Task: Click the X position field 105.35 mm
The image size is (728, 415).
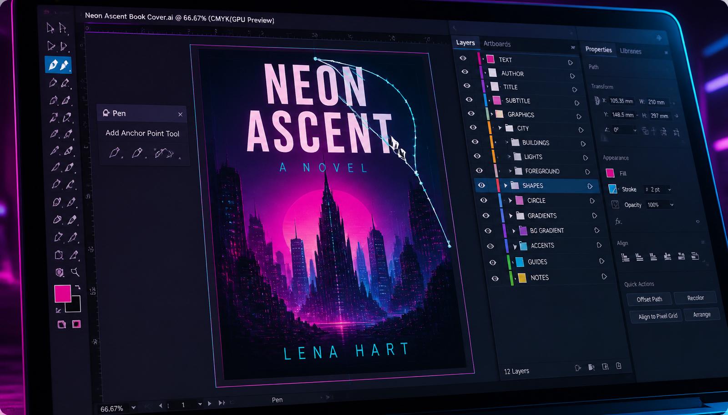Action: [621, 101]
